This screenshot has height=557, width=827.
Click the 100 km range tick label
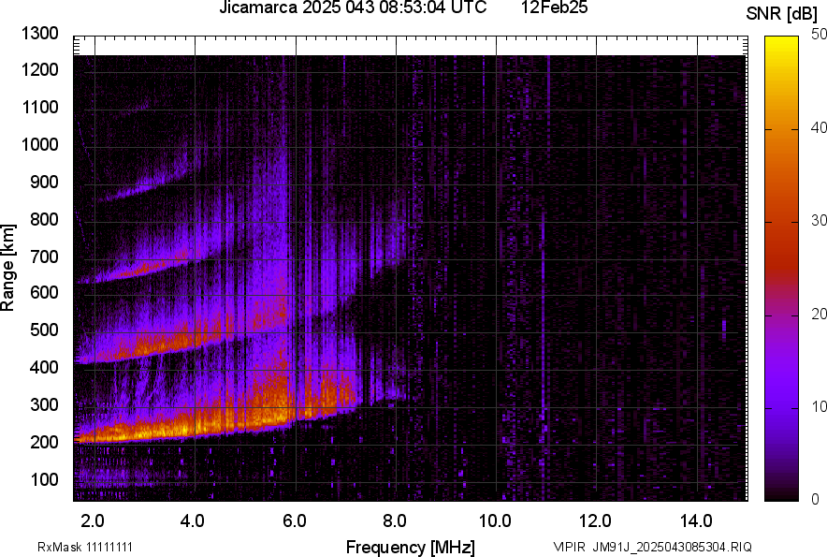(44, 479)
